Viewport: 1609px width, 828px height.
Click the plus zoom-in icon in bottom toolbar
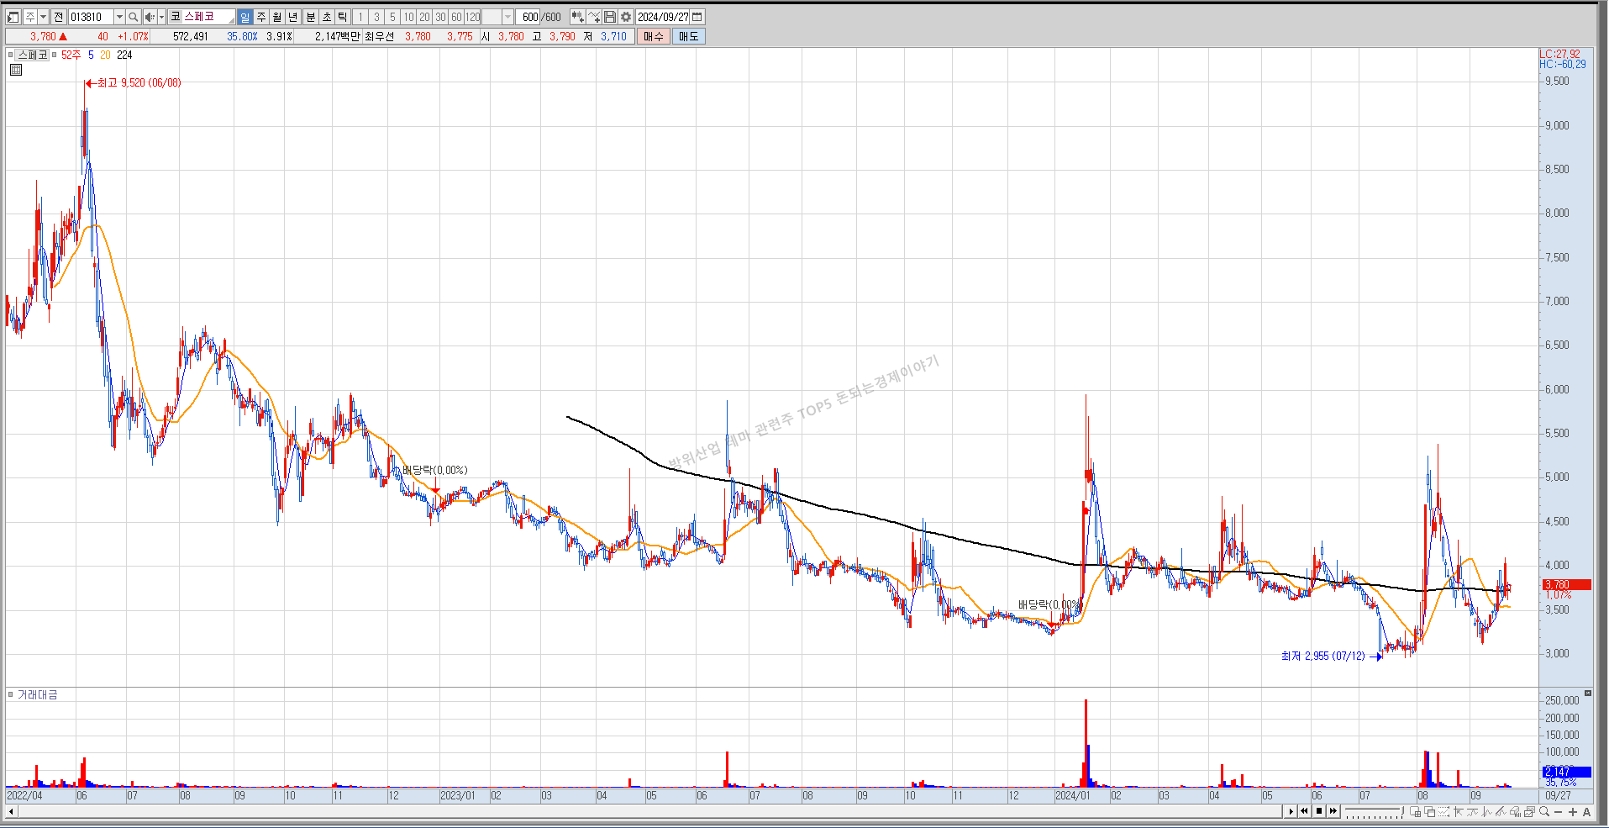coord(1573,811)
